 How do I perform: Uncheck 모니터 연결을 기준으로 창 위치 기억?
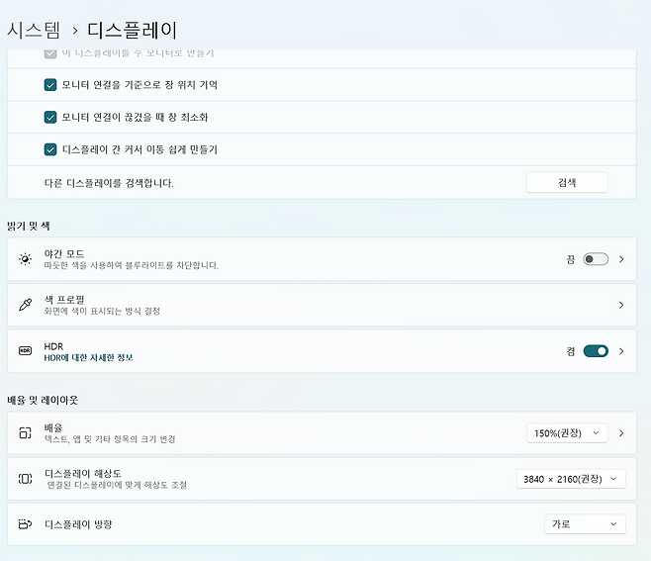pyautogui.click(x=50, y=85)
